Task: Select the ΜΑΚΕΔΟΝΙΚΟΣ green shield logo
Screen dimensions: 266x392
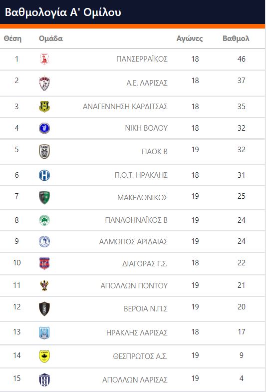Action: (44, 197)
